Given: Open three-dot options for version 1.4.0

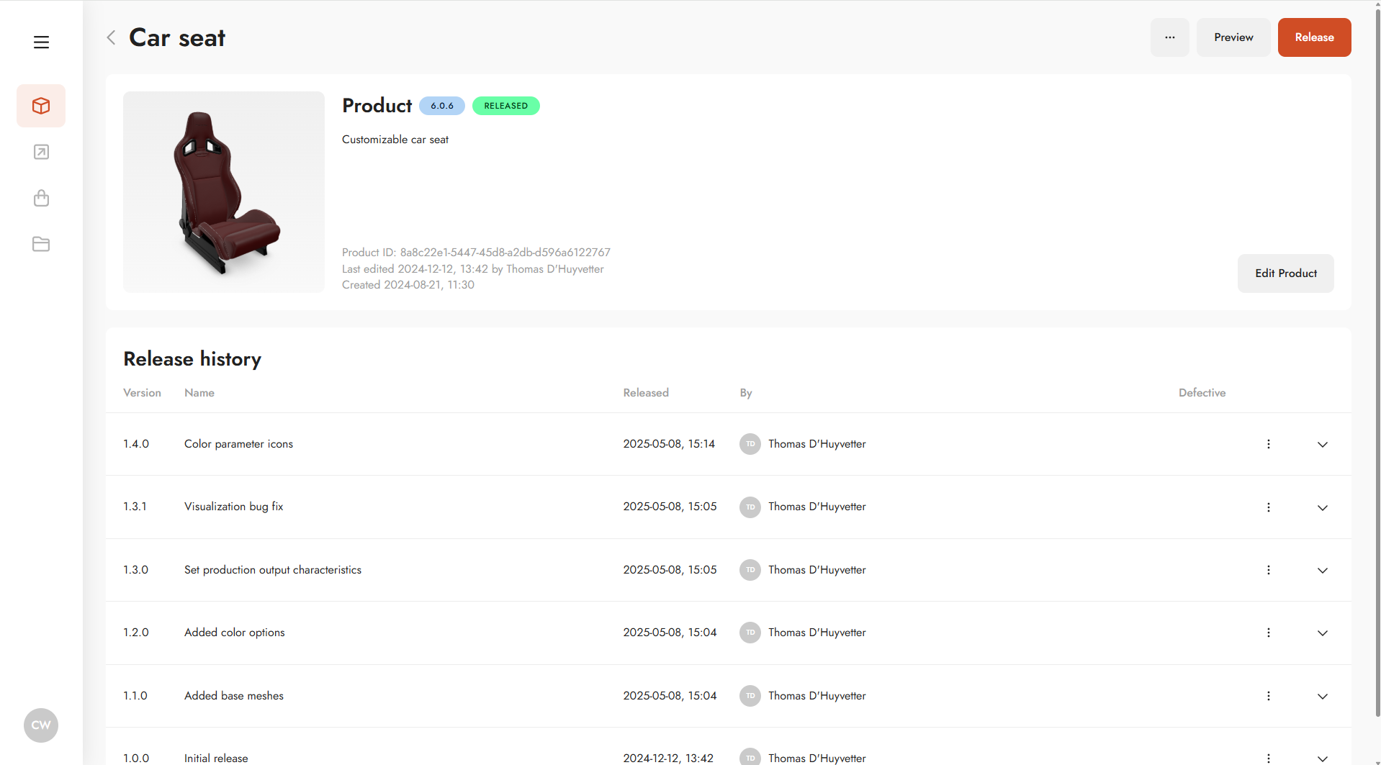Looking at the screenshot, I should tap(1269, 444).
